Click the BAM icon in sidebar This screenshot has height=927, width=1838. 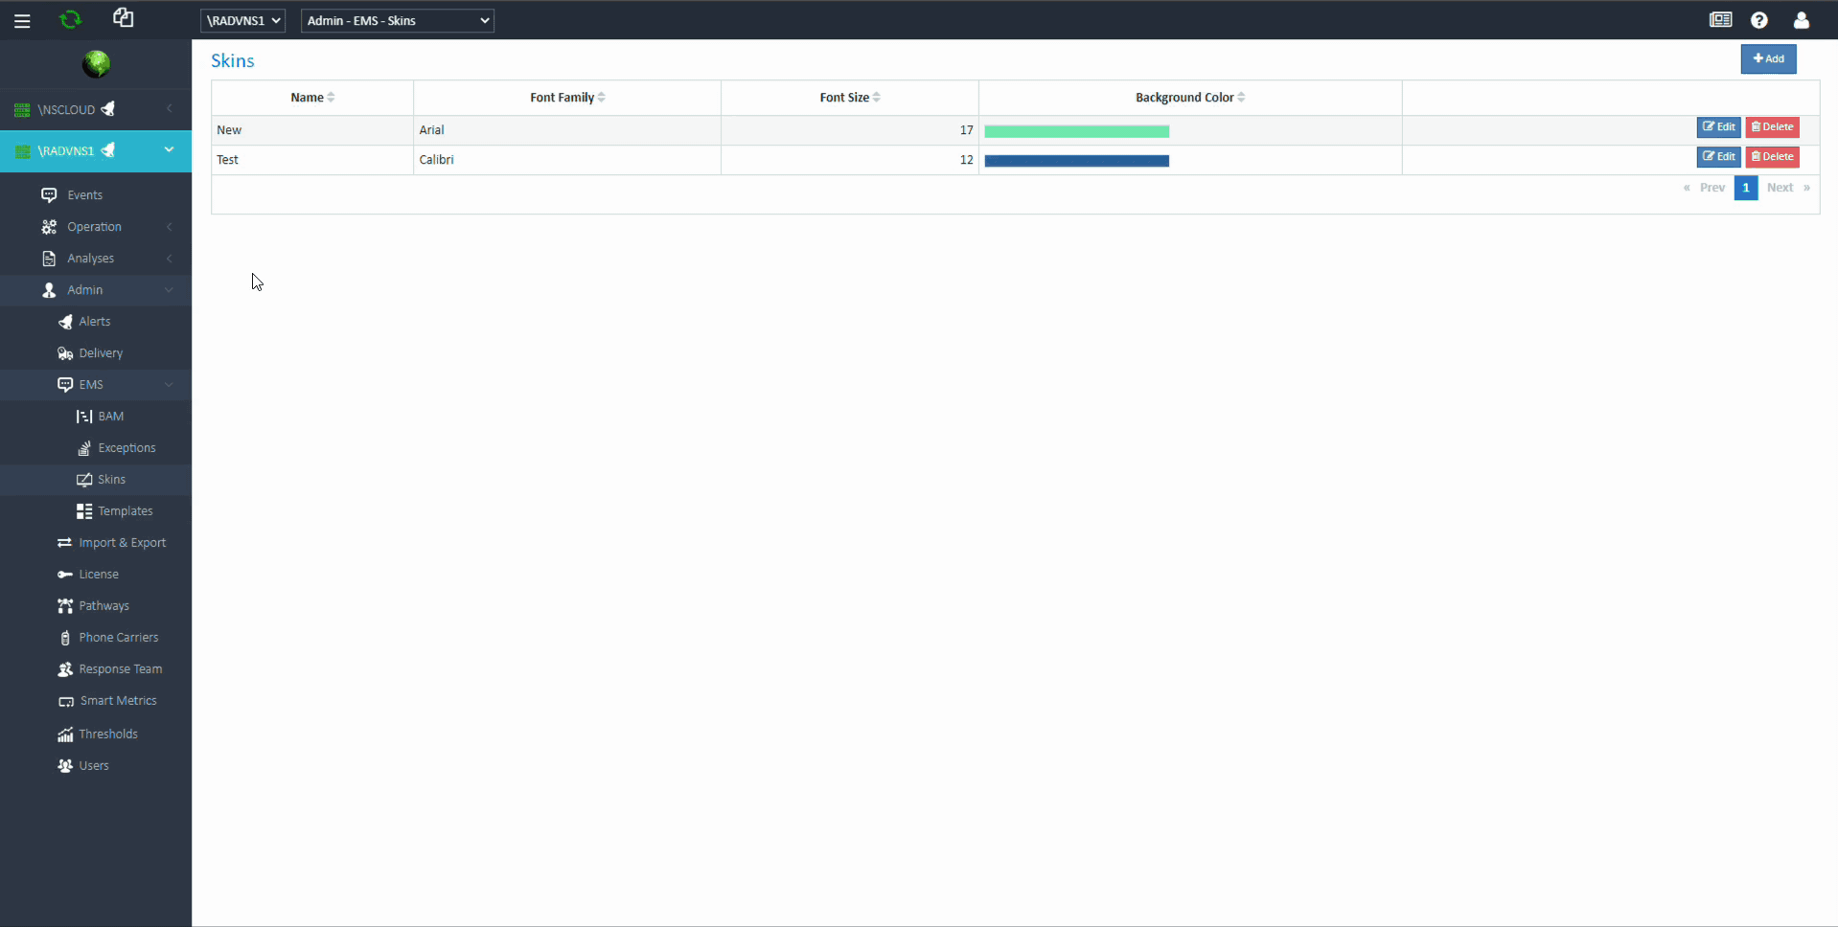point(84,417)
